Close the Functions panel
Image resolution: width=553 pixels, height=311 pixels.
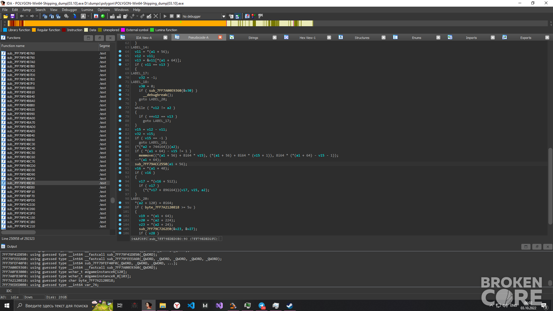pos(110,38)
